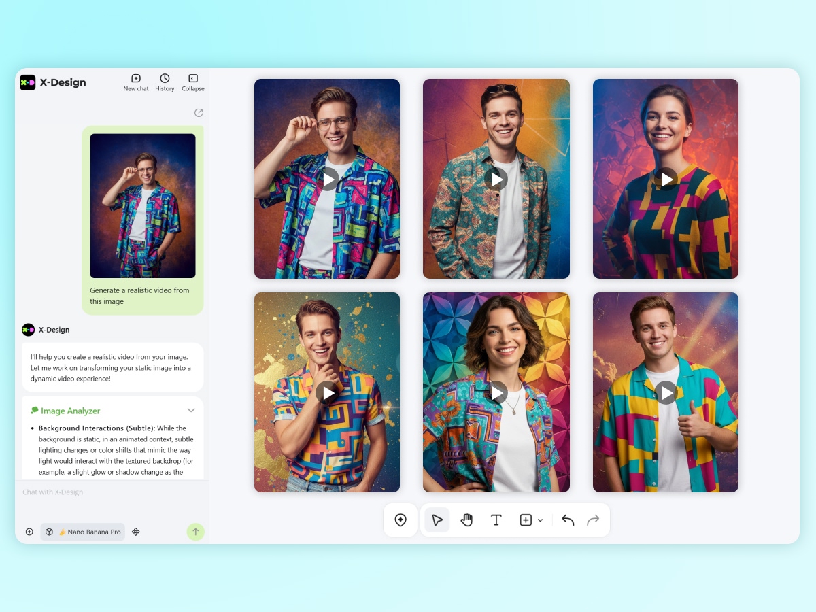
Task: Play the thumbs-up man video
Action: coord(666,392)
